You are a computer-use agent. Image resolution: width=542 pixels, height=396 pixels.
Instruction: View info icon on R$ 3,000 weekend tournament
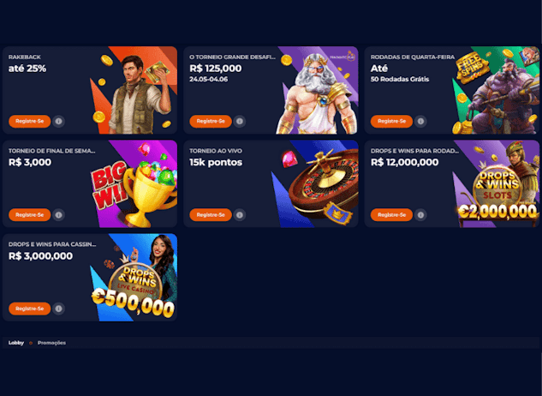(59, 215)
